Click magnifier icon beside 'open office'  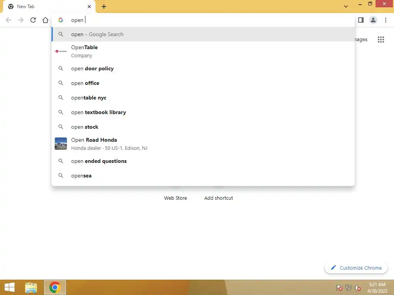tap(60, 83)
